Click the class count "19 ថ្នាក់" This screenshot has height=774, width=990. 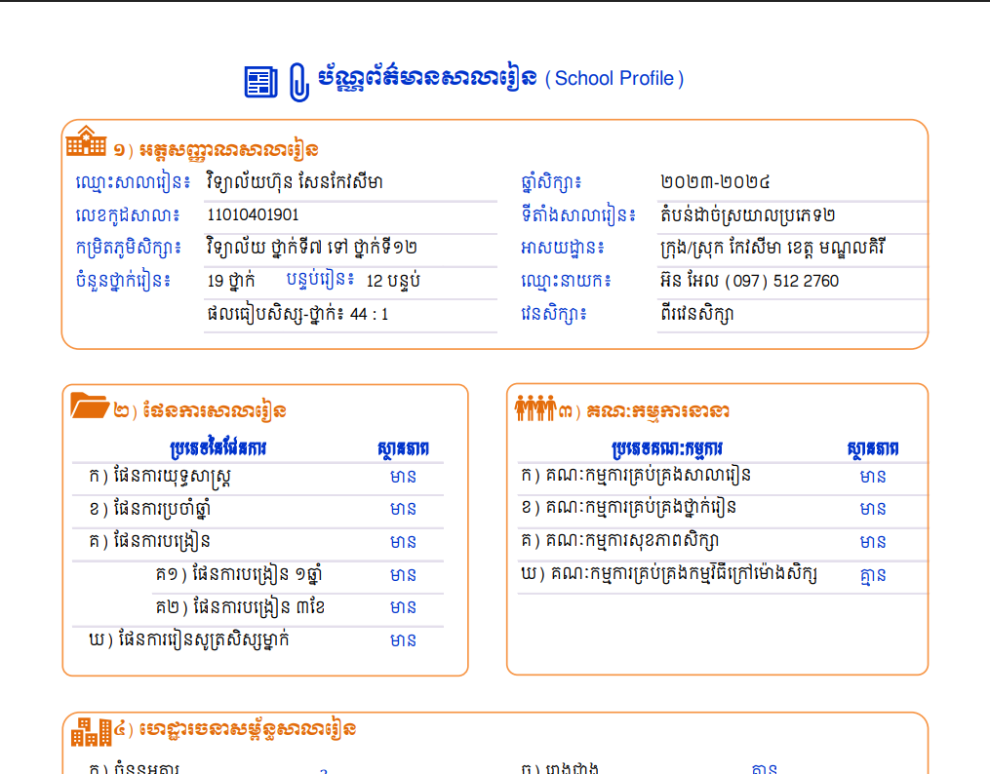tap(231, 281)
